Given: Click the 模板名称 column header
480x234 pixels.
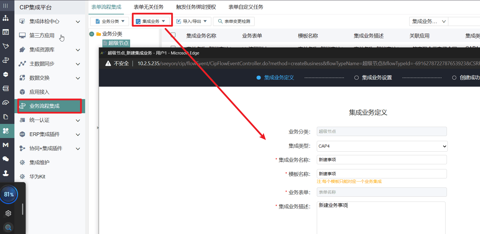Looking at the screenshot, I should [x=308, y=36].
